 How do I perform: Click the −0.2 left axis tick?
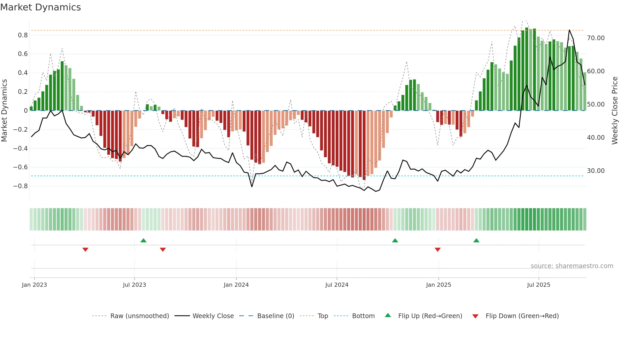(x=20, y=129)
